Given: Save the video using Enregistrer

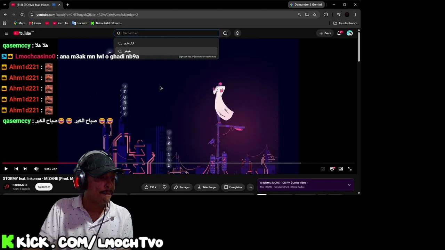Looking at the screenshot, I should point(233,187).
